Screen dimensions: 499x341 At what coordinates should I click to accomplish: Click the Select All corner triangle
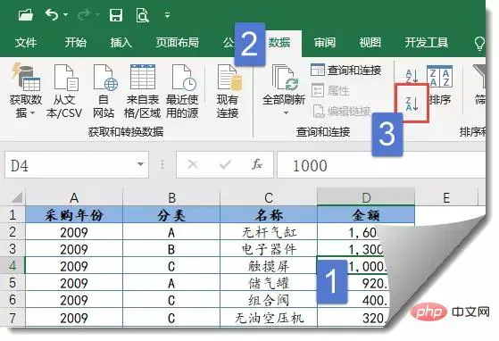(x=17, y=197)
